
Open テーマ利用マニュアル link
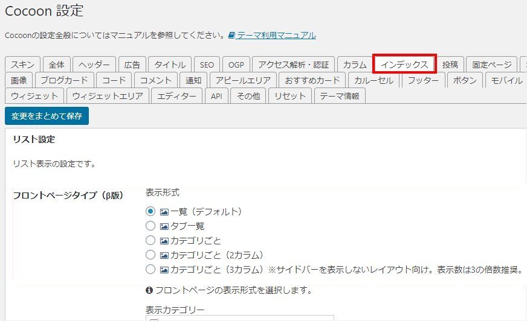click(277, 35)
